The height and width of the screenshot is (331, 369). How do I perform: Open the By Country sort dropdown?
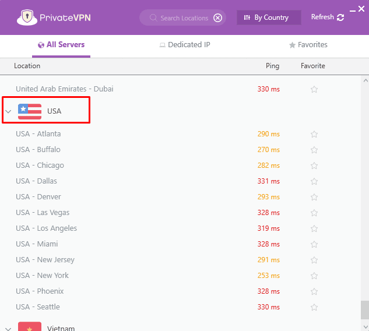268,17
